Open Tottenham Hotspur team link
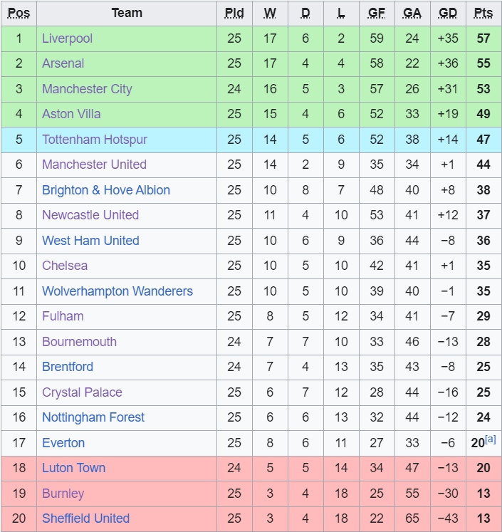The width and height of the screenshot is (502, 532). pyautogui.click(x=95, y=140)
